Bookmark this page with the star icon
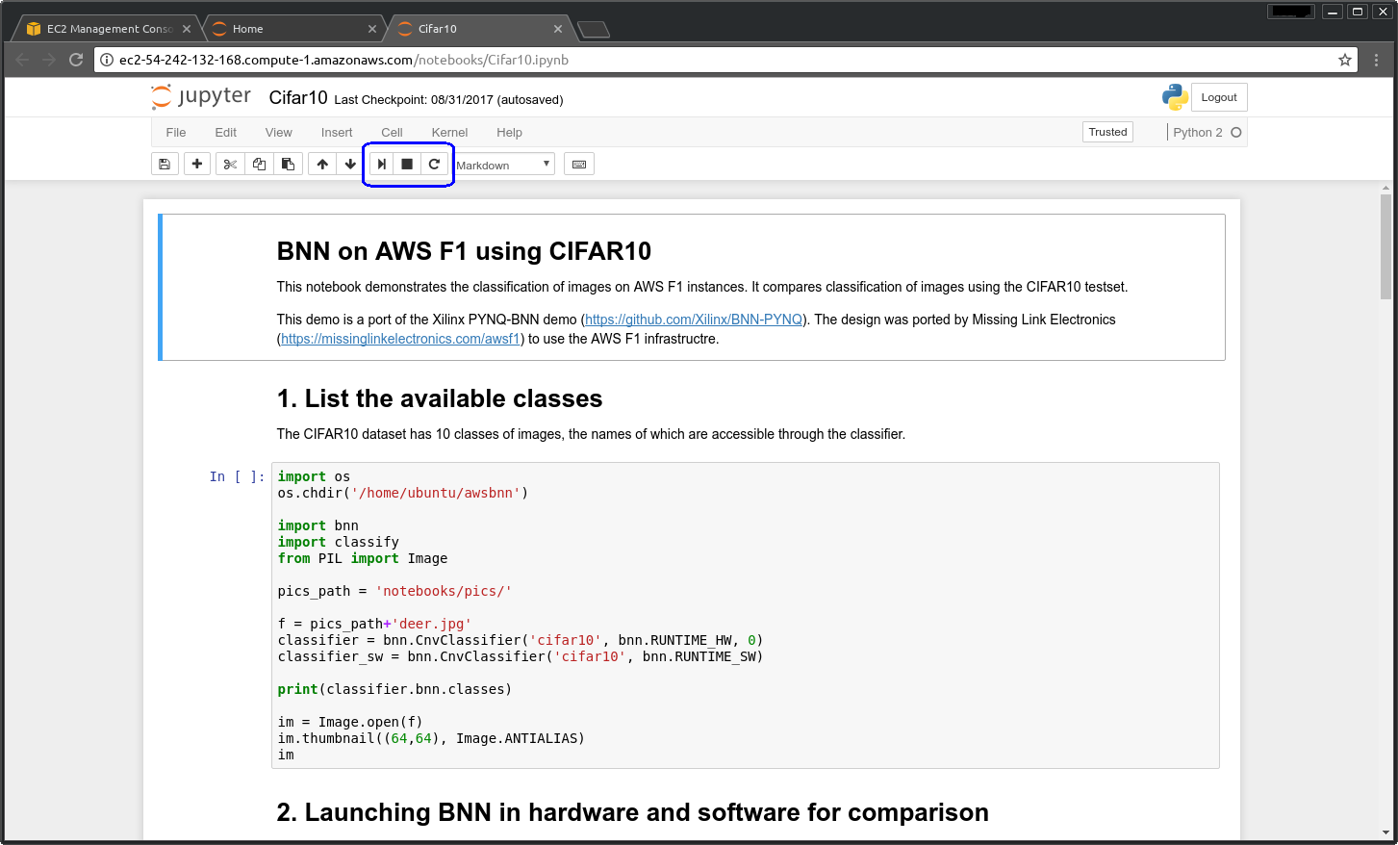This screenshot has height=845, width=1398. (x=1345, y=60)
